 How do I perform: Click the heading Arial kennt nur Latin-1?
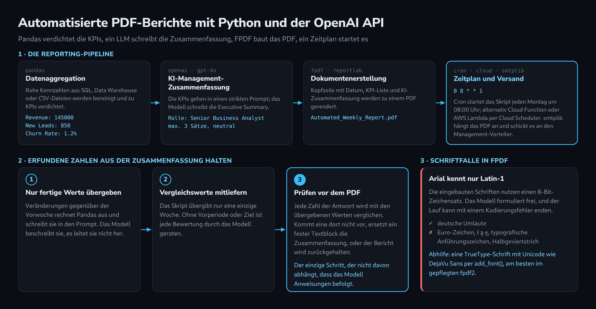[x=466, y=178]
